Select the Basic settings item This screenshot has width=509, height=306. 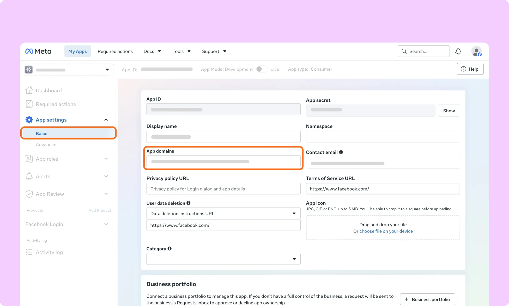(68, 133)
